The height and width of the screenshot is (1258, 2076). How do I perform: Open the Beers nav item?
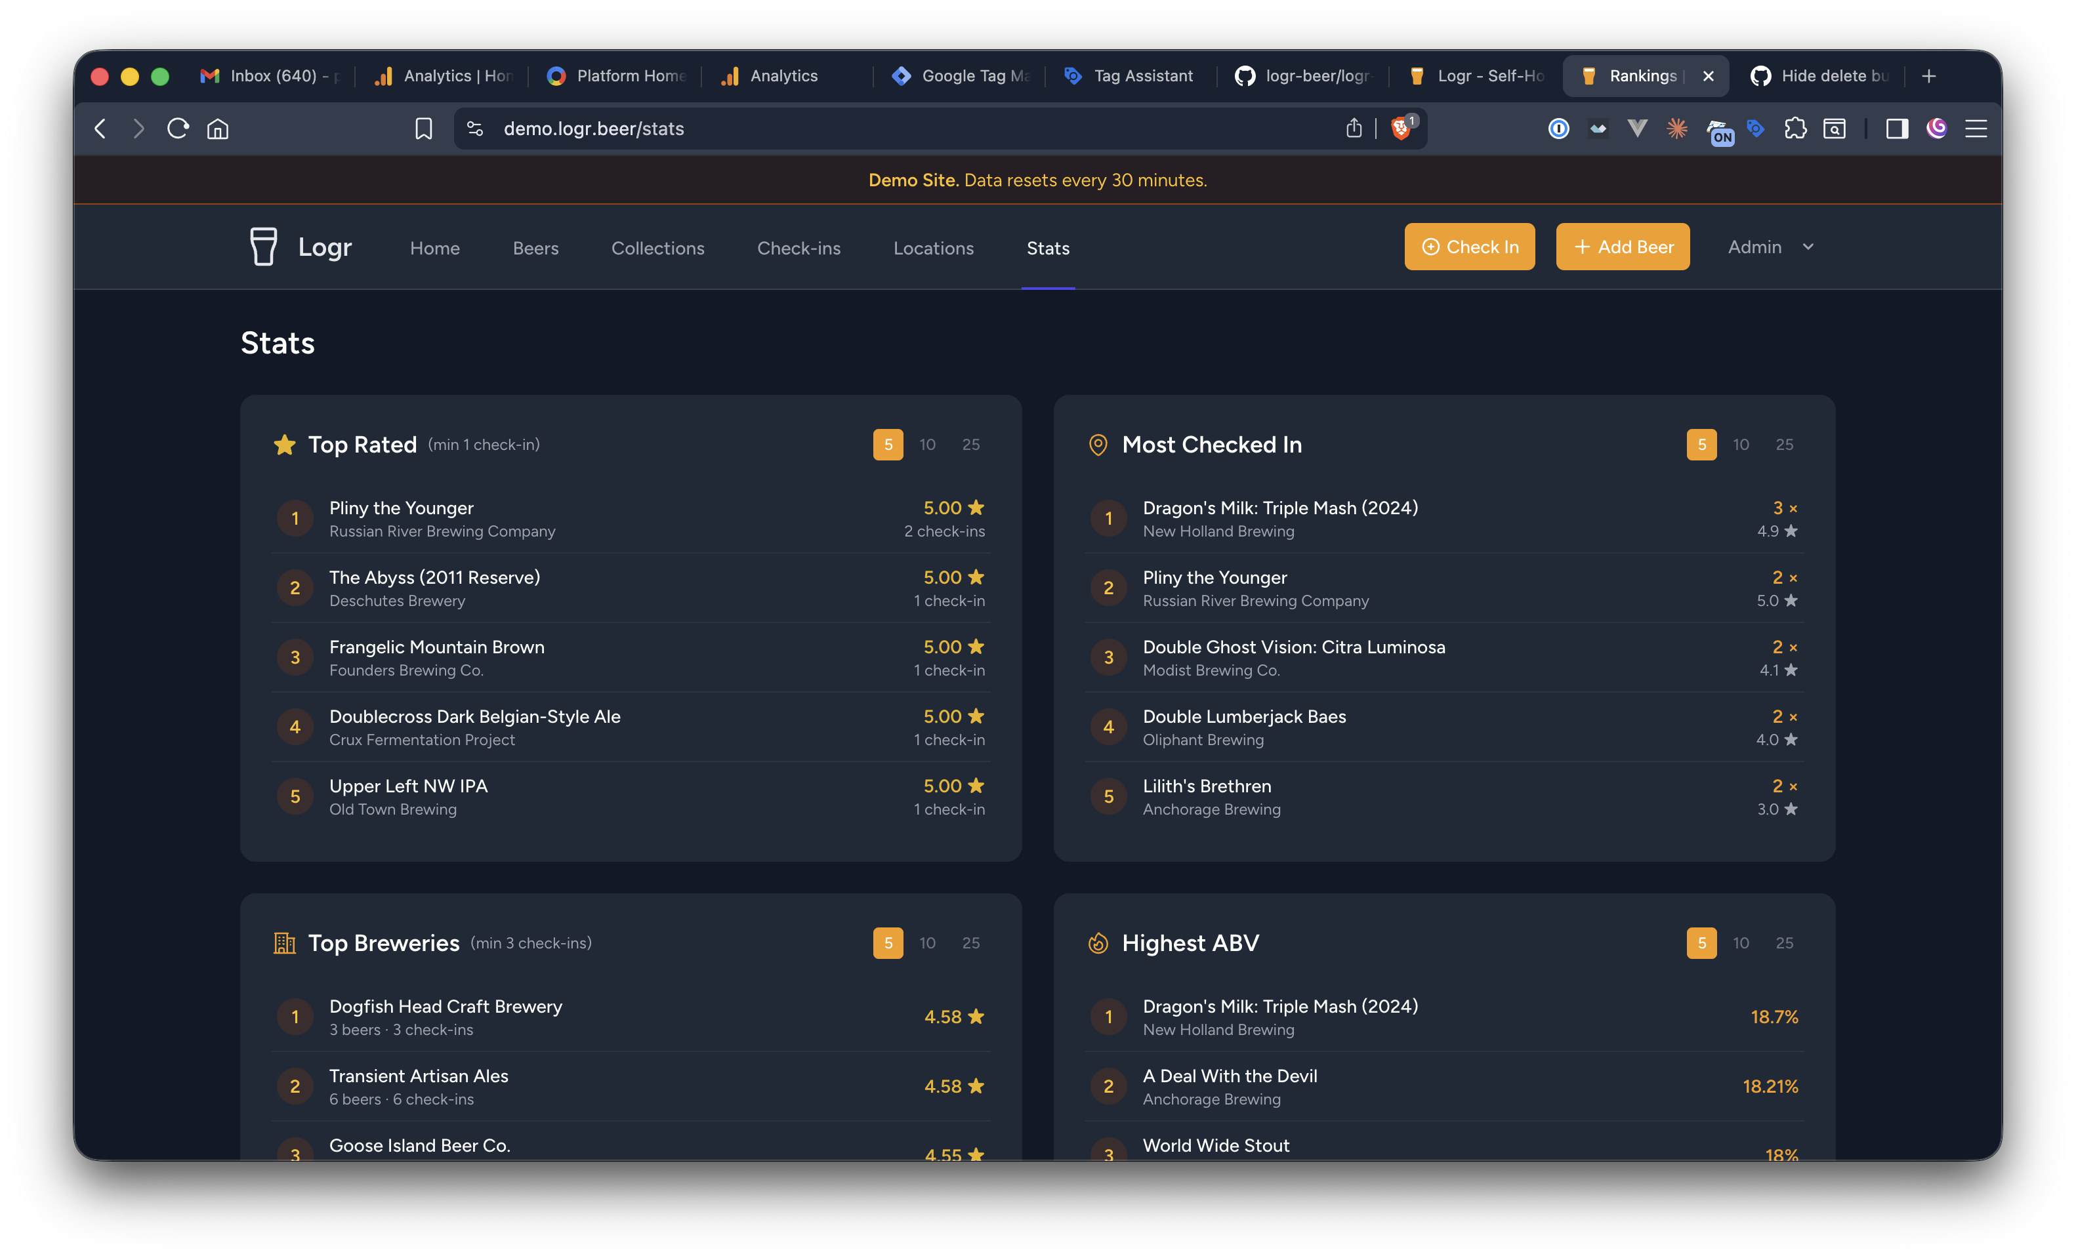(x=536, y=249)
